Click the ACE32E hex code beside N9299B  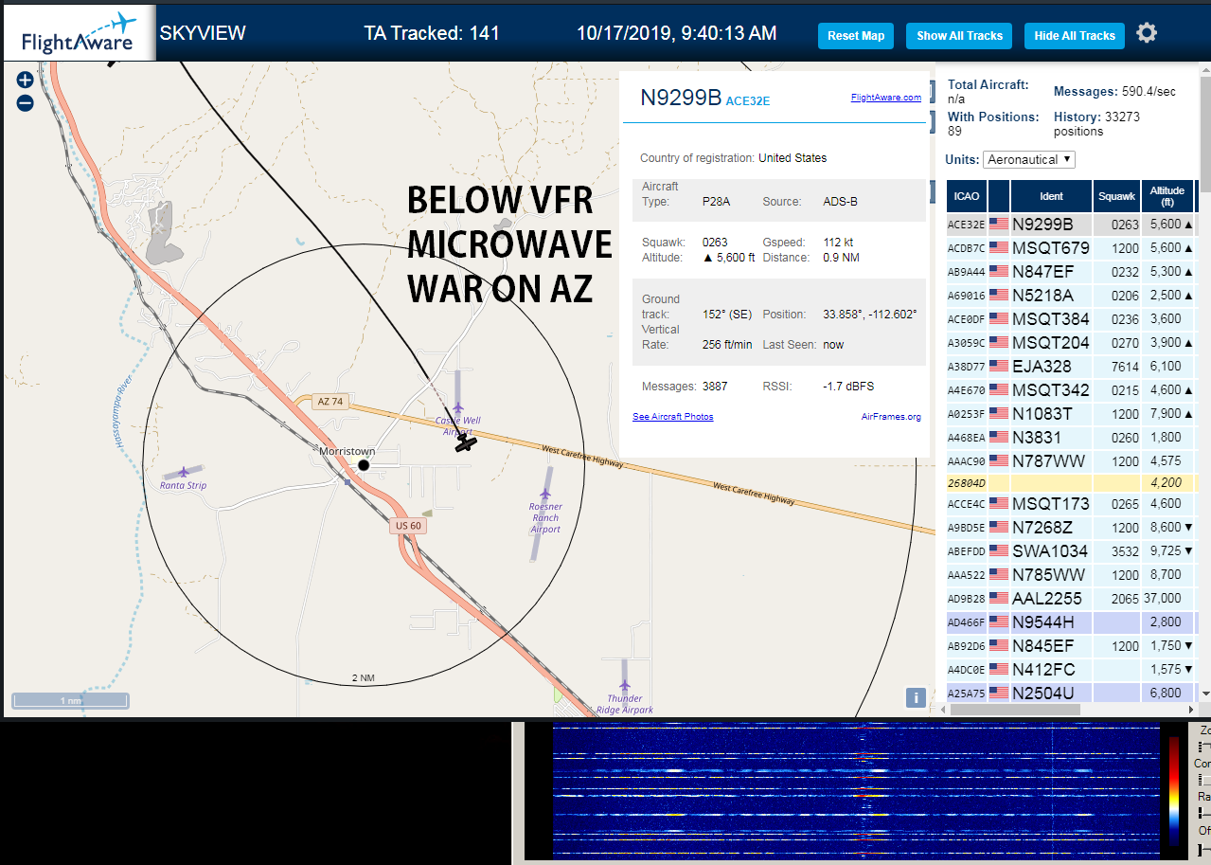coord(748,101)
